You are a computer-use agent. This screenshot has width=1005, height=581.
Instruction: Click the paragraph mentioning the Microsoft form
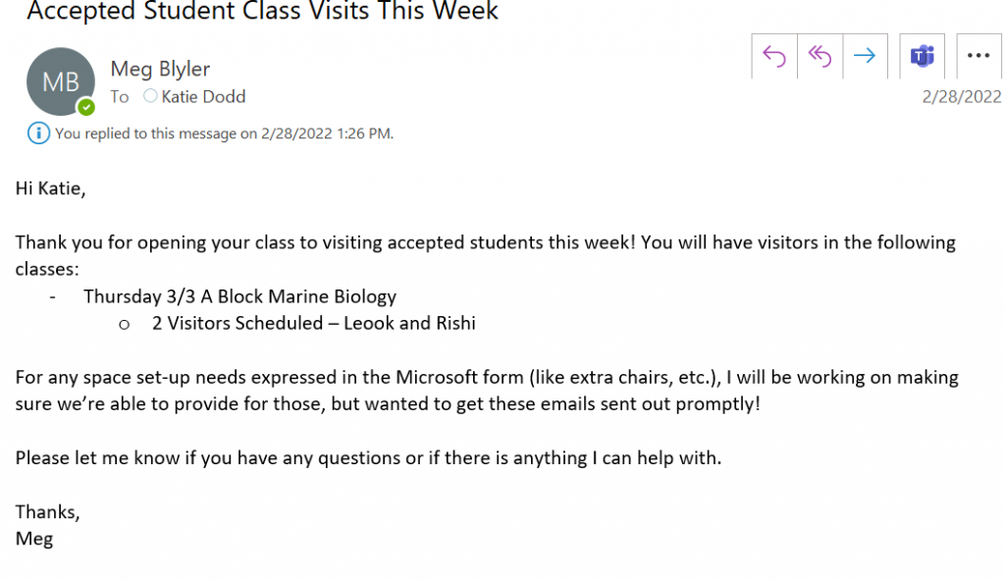click(487, 391)
